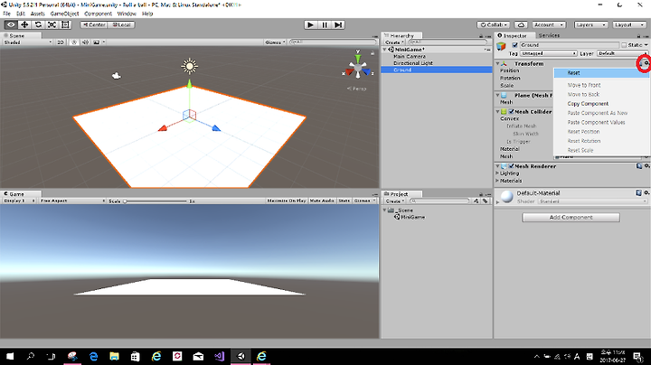Toggle scene effects image icon
Screen dimensions: 651x365
click(x=97, y=42)
